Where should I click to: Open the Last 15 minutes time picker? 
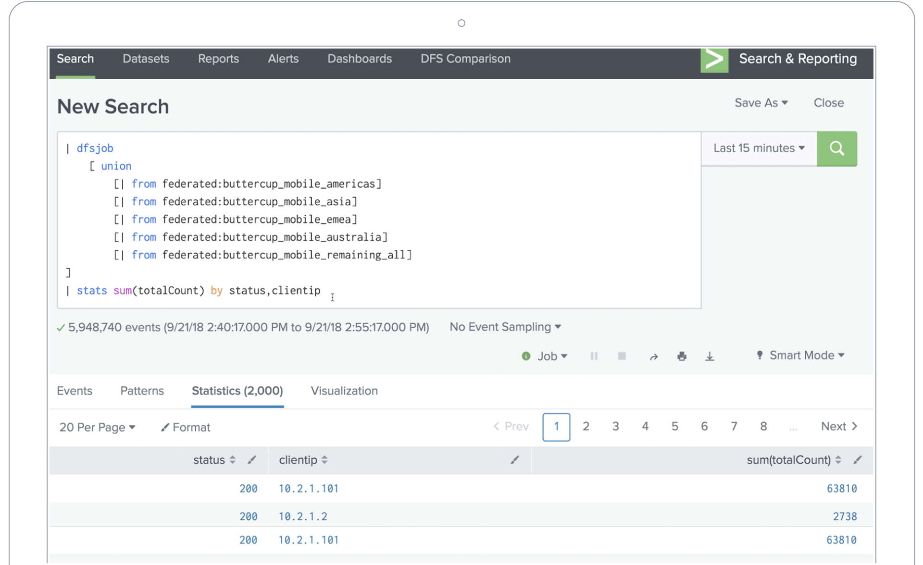(759, 148)
